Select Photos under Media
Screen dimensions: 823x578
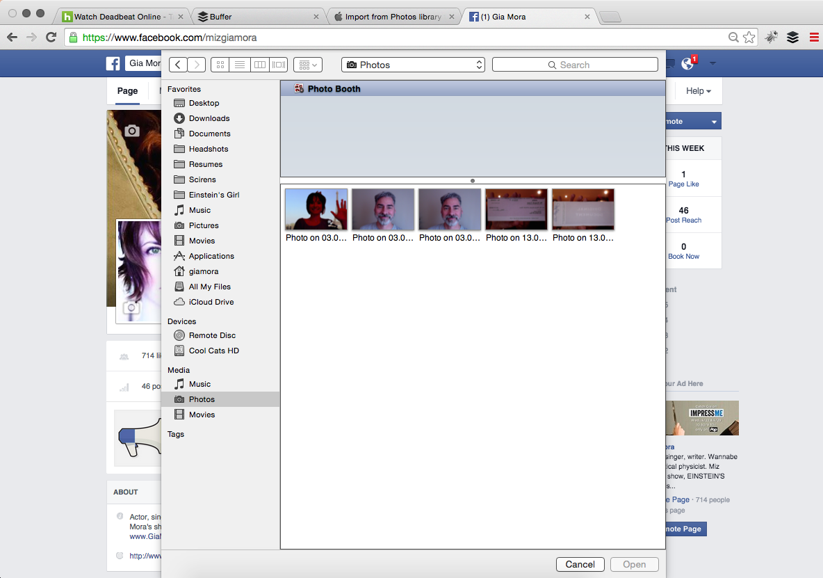[220, 399]
